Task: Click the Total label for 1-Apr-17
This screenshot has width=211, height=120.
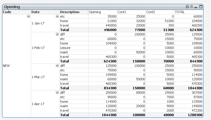Action: [x=74, y=115]
